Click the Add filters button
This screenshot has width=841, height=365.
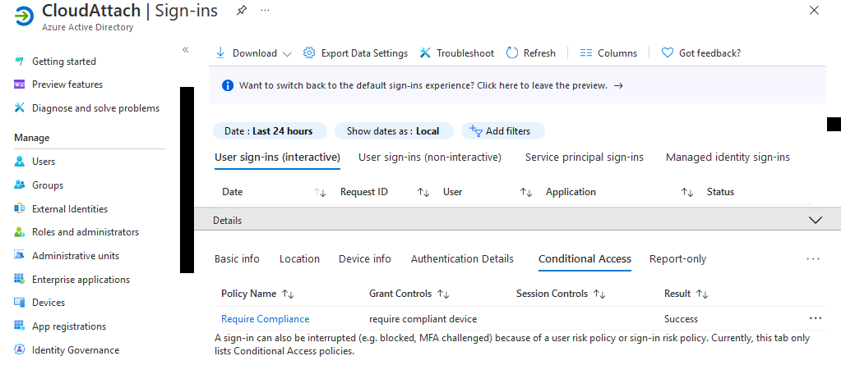tap(502, 131)
